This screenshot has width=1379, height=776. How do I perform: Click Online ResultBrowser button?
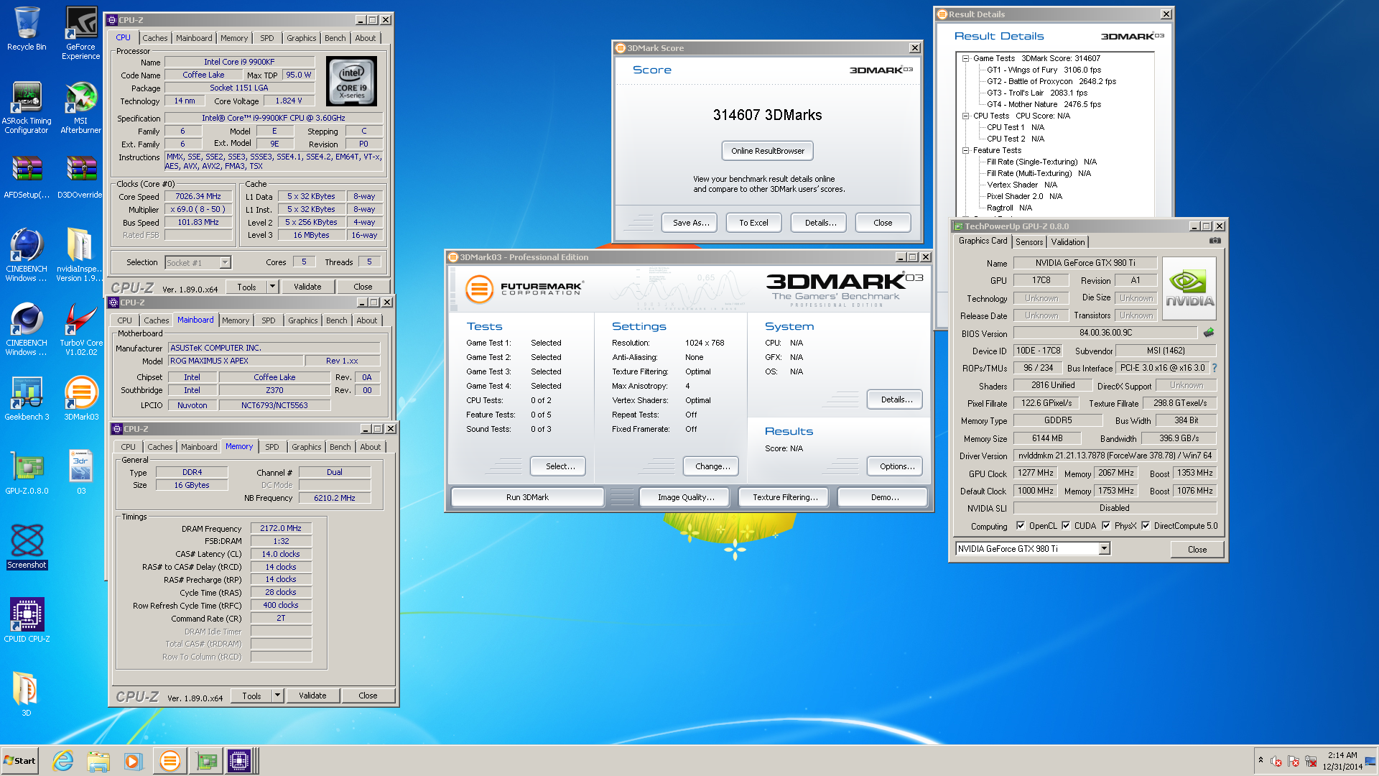[768, 151]
